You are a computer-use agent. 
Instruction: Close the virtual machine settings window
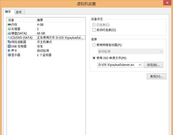pyautogui.click(x=167, y=3)
